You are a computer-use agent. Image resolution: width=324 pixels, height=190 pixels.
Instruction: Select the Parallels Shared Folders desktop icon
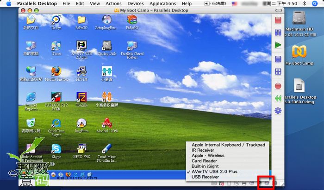pyautogui.click(x=132, y=50)
